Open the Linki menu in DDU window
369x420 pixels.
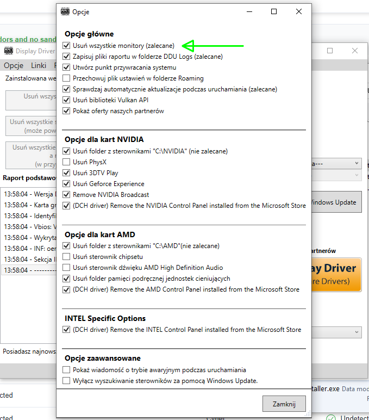[39, 65]
